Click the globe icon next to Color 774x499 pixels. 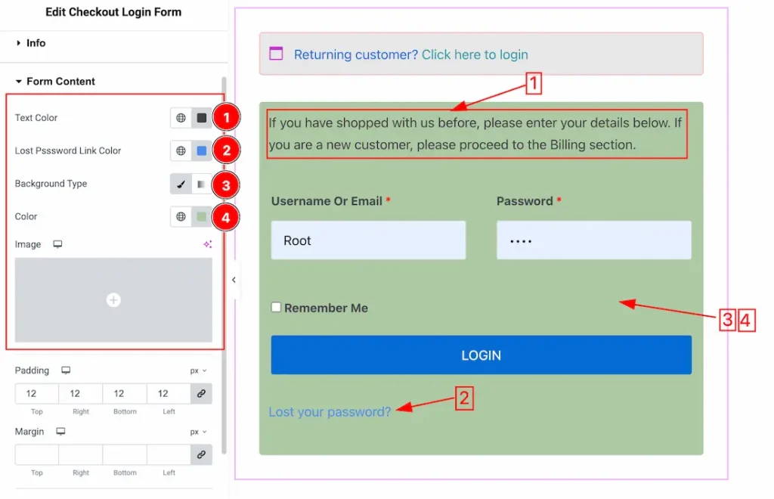tap(181, 217)
